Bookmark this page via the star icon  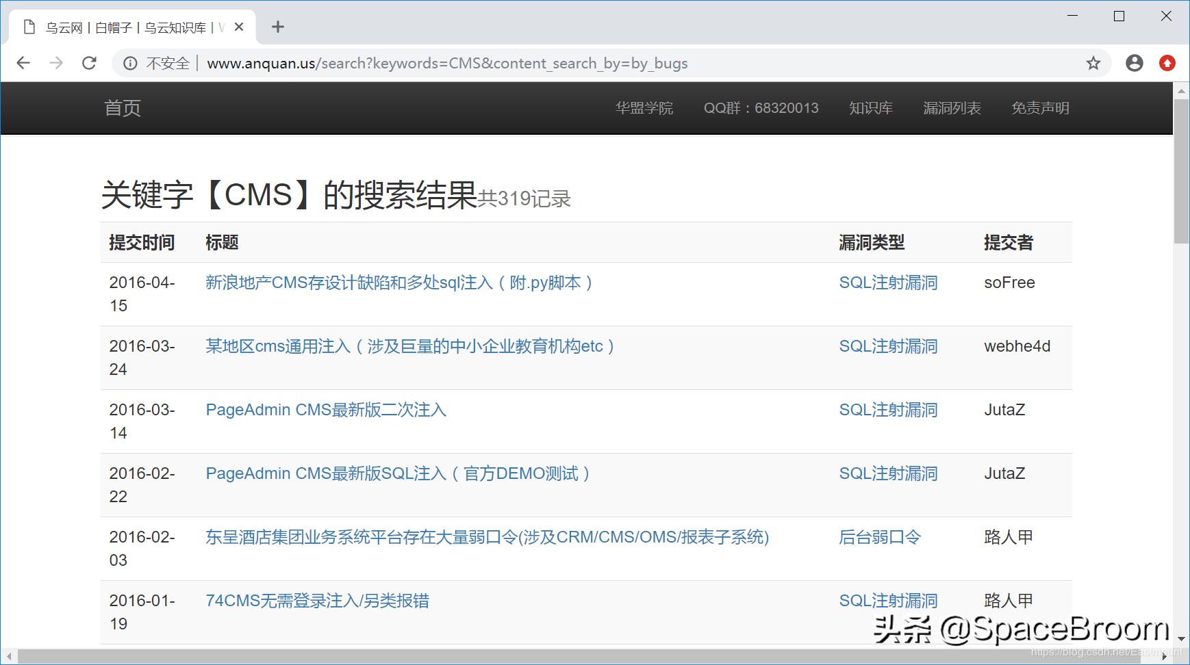1093,63
